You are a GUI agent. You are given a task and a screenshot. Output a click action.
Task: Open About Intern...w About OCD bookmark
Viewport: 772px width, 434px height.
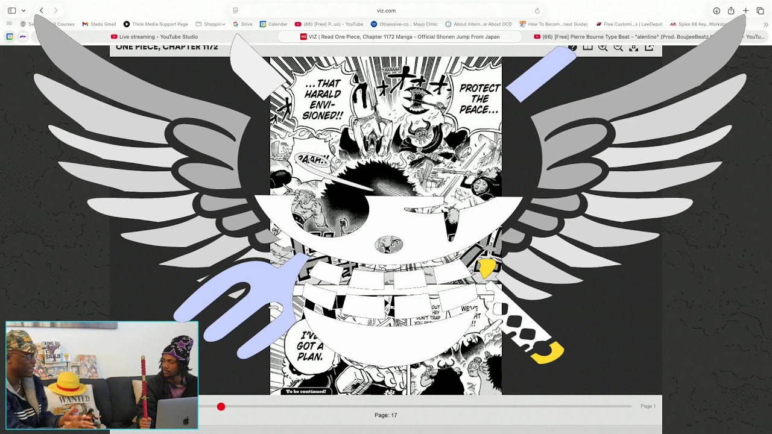(x=478, y=24)
